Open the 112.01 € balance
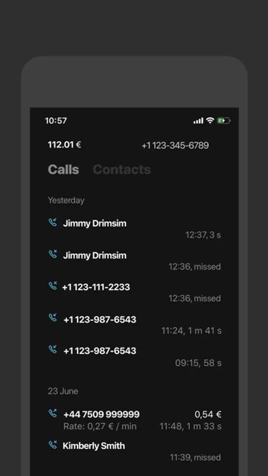268x476 pixels. 64,145
